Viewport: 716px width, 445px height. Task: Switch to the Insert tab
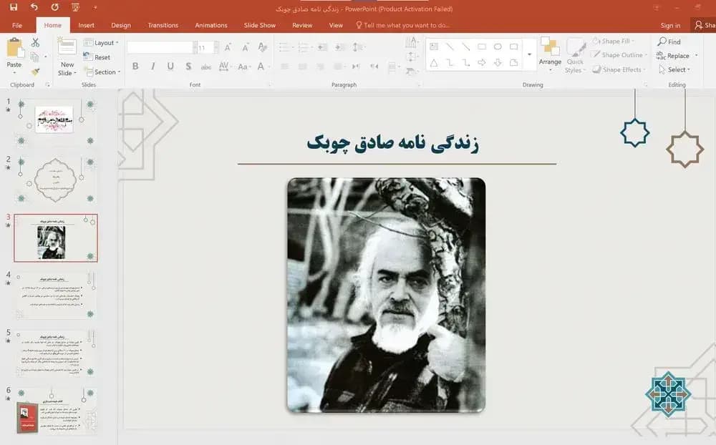click(x=86, y=25)
